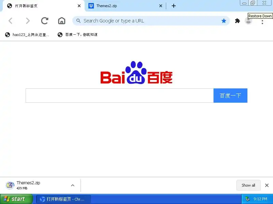Click the 9:12 PM taskbar clock
The height and width of the screenshot is (204, 273).
[260, 199]
